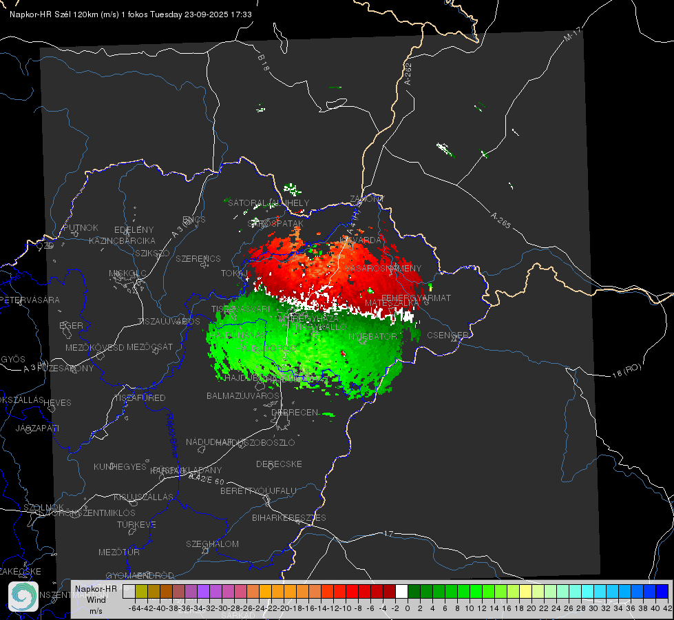Click the SZERENCS city label

(x=198, y=259)
